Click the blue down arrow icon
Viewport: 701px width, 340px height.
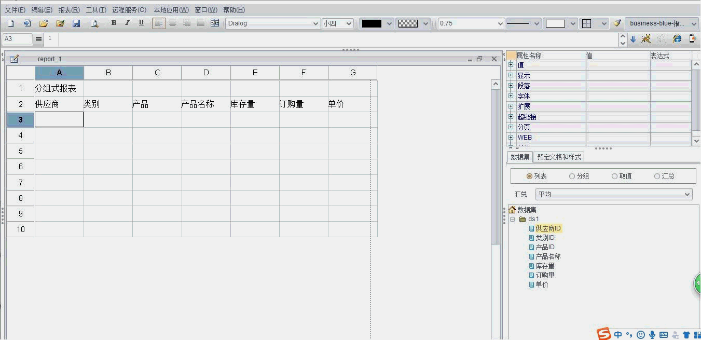click(x=633, y=39)
